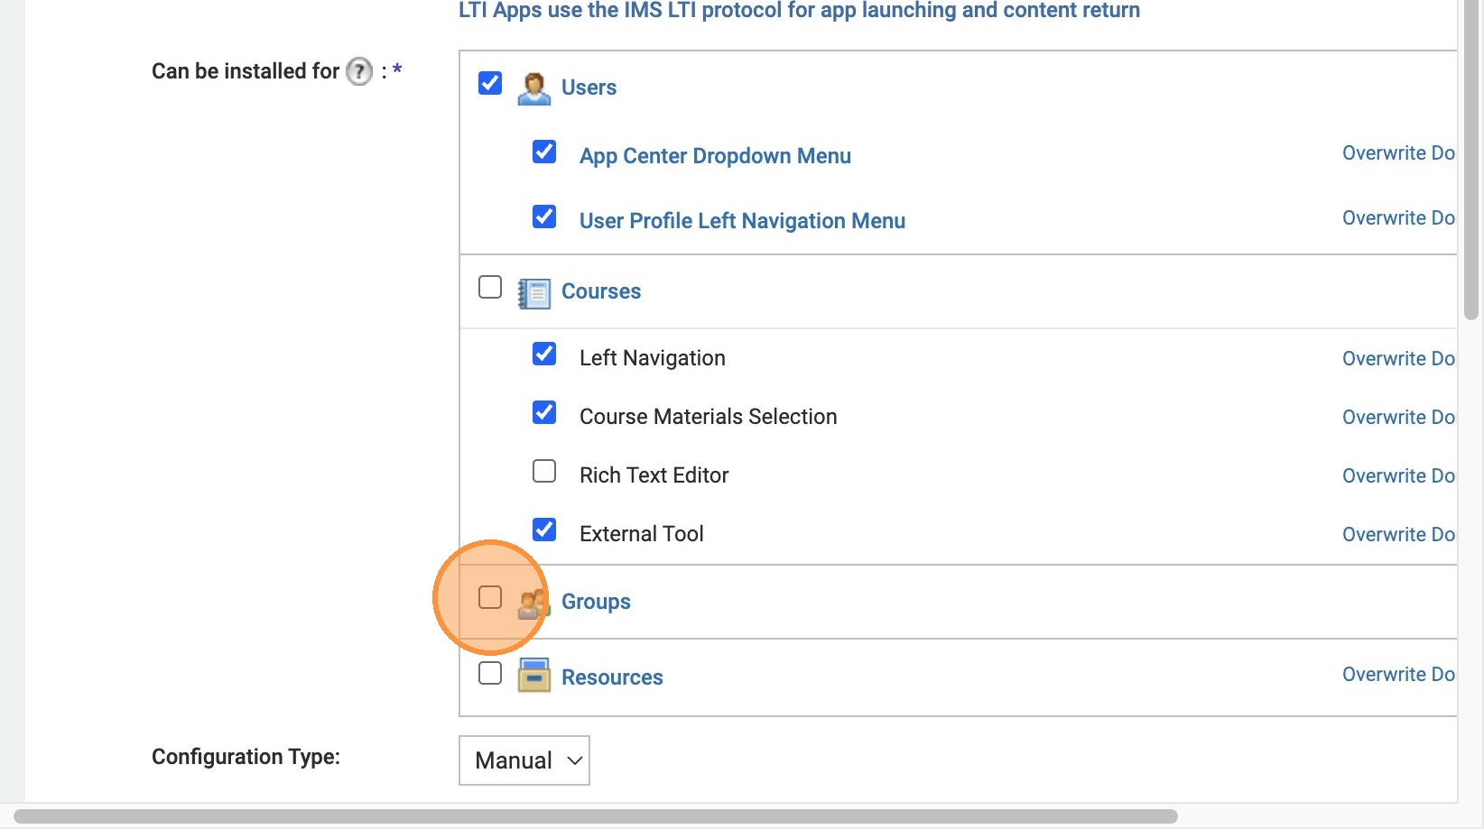1484x829 pixels.
Task: Tick the Groups checkbox
Action: (490, 597)
